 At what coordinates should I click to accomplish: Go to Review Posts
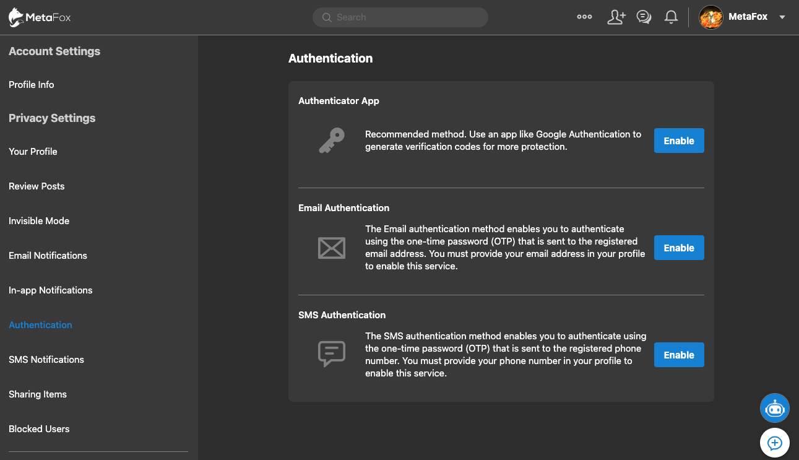pos(37,186)
